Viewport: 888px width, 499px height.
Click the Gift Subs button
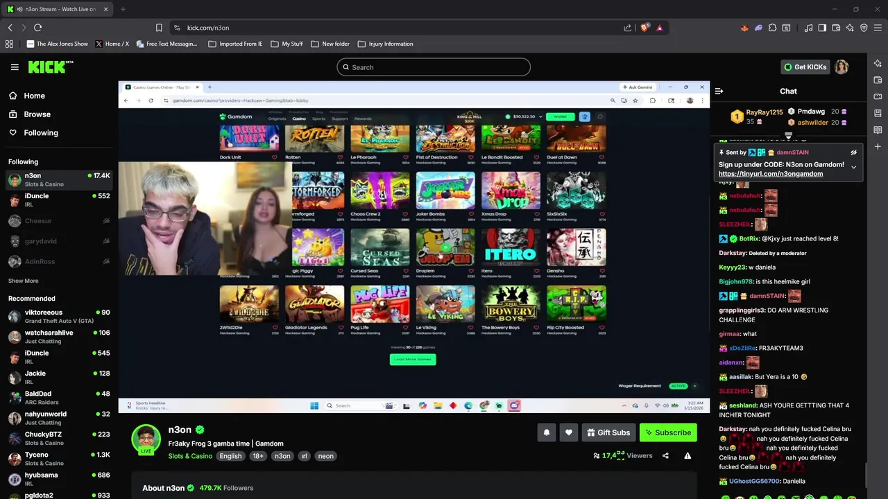(608, 432)
